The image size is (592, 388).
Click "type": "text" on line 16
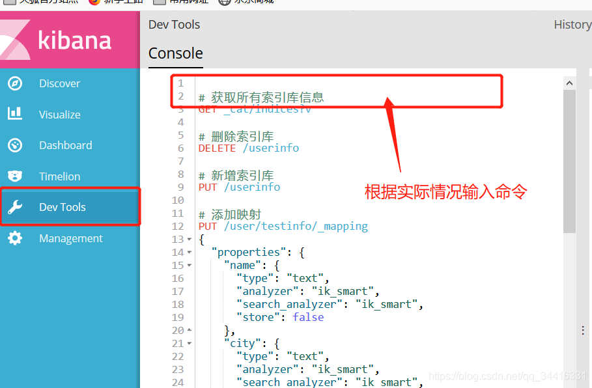[283, 279]
